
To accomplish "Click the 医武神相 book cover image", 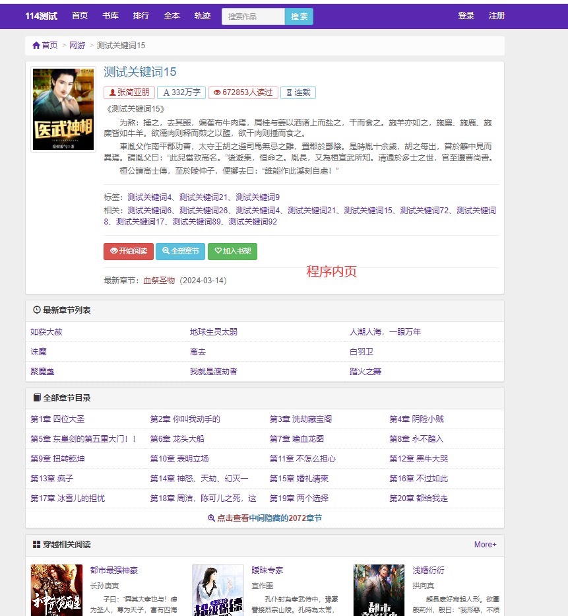I will pyautogui.click(x=63, y=110).
